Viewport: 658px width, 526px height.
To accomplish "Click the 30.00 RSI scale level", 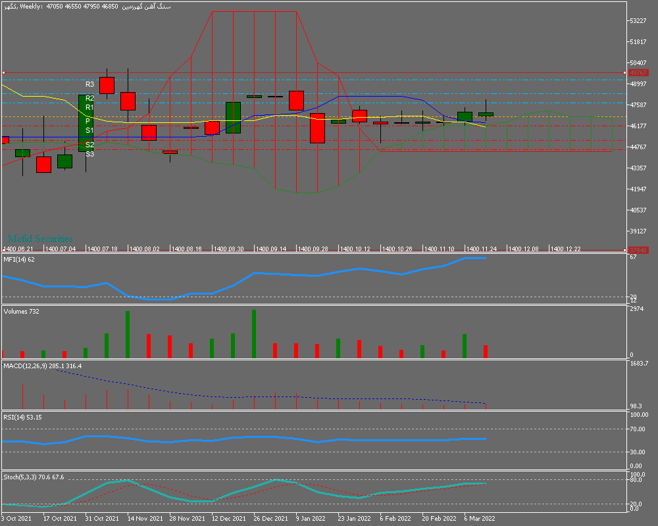I will coord(638,452).
